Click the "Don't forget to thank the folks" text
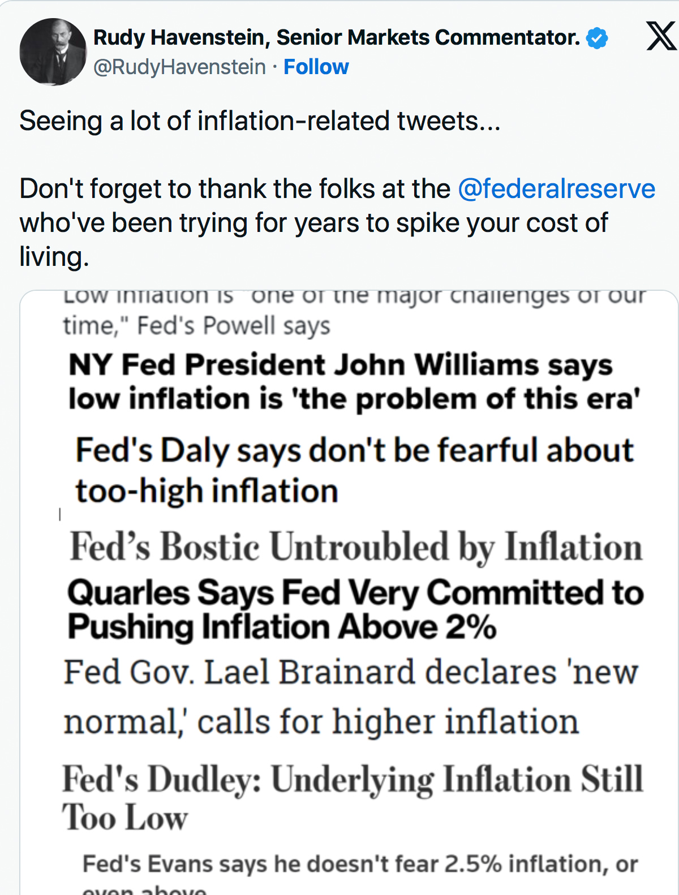This screenshot has height=895, width=679. pyautogui.click(x=235, y=189)
